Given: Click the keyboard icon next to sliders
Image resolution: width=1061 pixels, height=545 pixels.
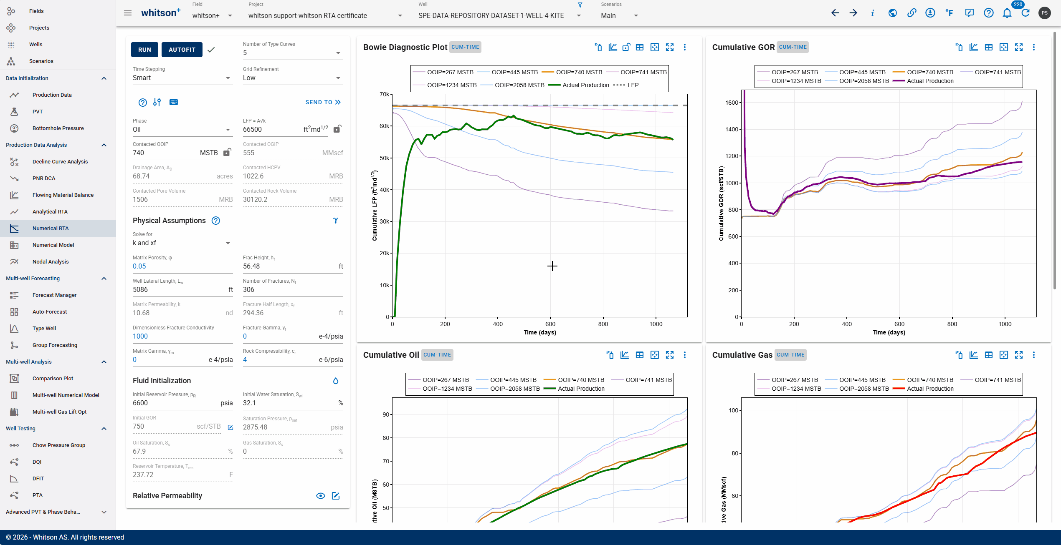Looking at the screenshot, I should point(174,102).
